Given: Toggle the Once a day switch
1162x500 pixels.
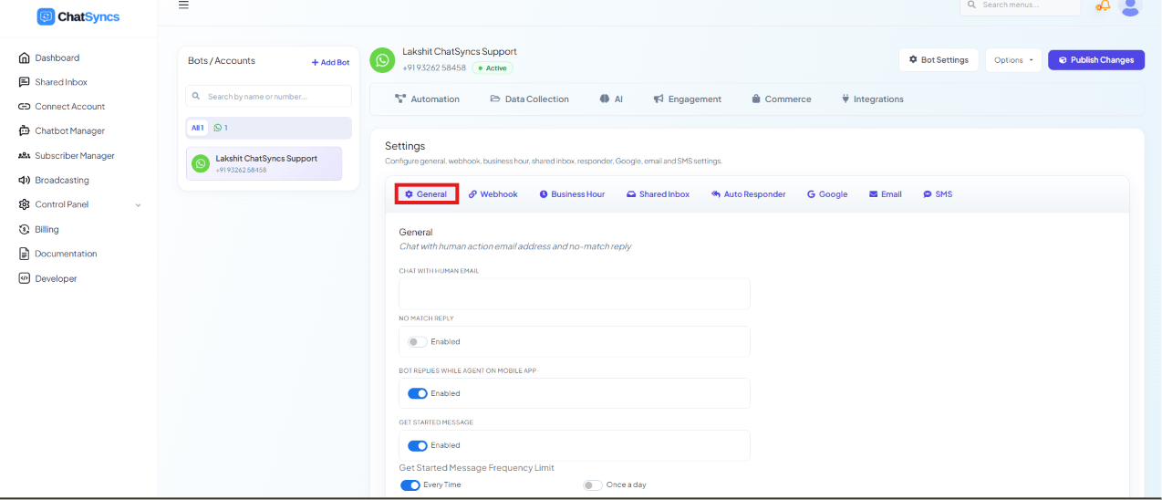Looking at the screenshot, I should (x=593, y=485).
